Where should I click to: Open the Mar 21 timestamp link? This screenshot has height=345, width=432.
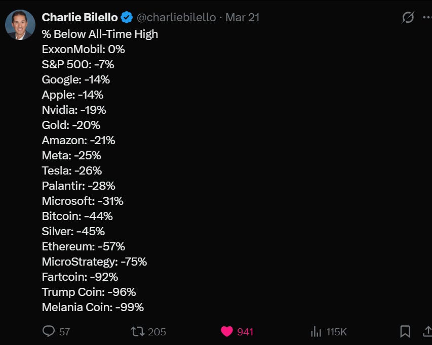tap(243, 17)
